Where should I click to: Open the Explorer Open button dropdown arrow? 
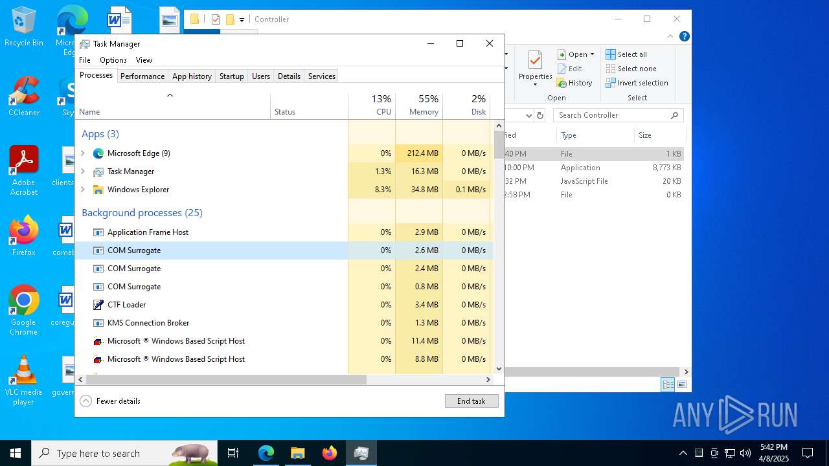coord(592,54)
